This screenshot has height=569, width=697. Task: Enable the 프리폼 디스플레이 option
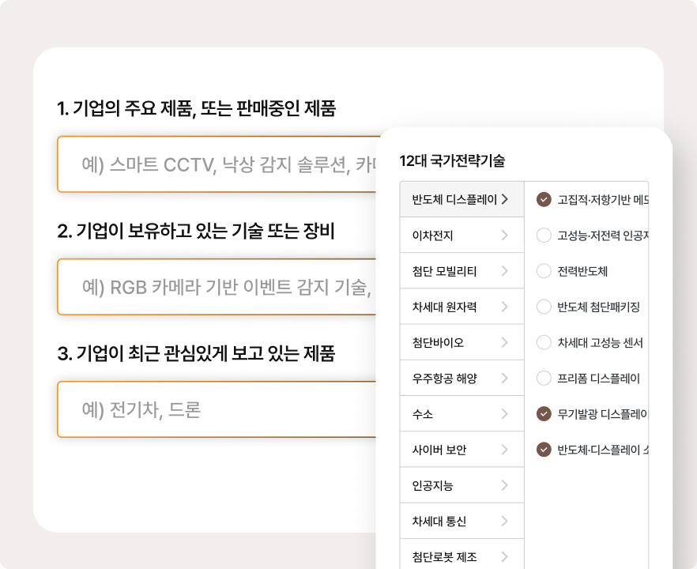[x=544, y=378]
